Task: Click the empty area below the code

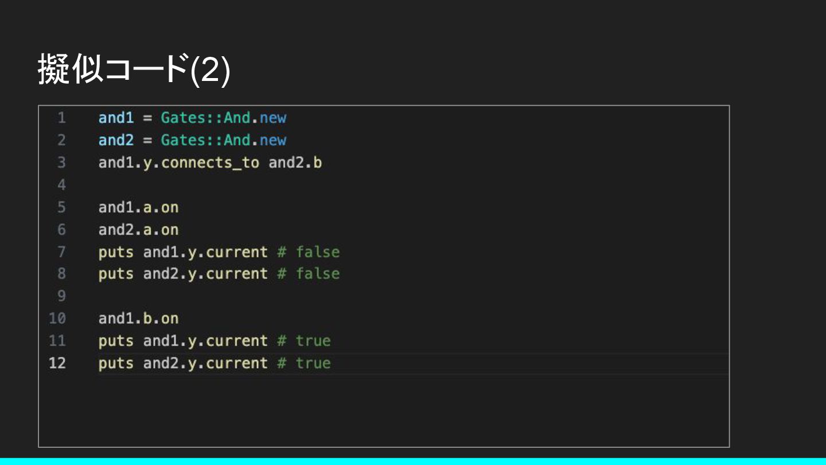Action: pyautogui.click(x=384, y=410)
